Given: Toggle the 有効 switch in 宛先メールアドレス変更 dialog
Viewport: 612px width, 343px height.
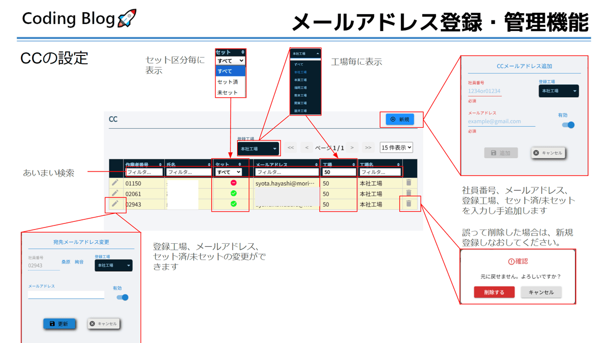Looking at the screenshot, I should (122, 297).
